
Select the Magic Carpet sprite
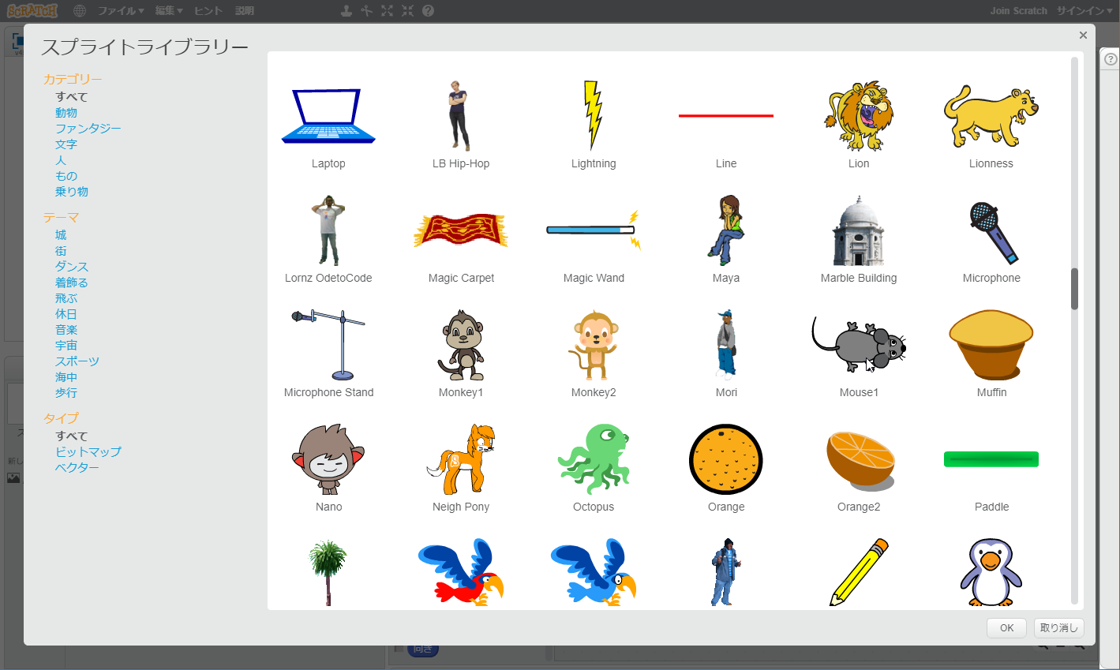click(x=461, y=230)
